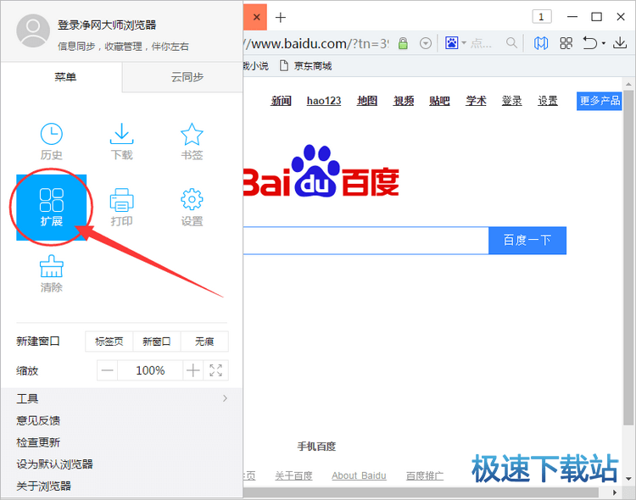Open 无痕 incognito window button
This screenshot has height=500, width=636.
pyautogui.click(x=204, y=342)
